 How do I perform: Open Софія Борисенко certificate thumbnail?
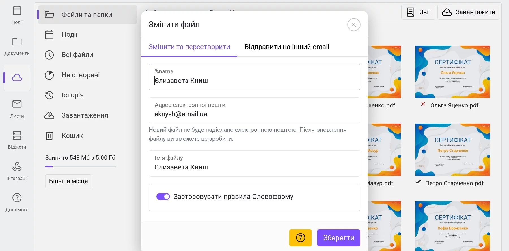pyautogui.click(x=452, y=226)
